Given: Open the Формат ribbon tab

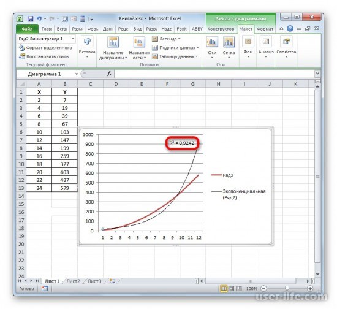Looking at the screenshot, I should [x=265, y=29].
